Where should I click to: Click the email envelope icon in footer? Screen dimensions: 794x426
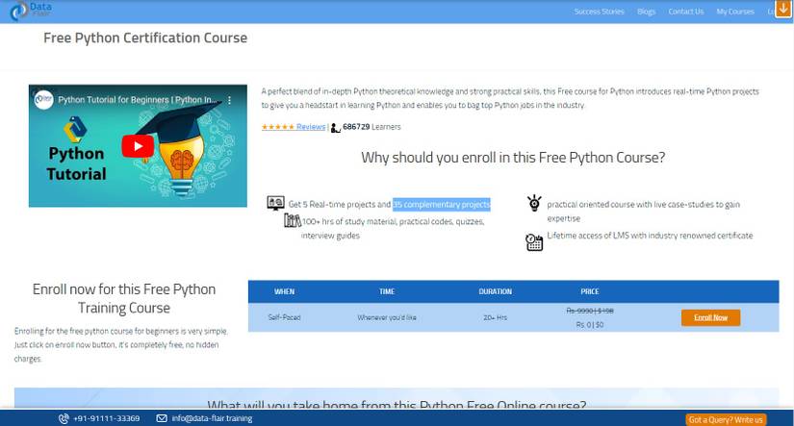click(x=162, y=418)
